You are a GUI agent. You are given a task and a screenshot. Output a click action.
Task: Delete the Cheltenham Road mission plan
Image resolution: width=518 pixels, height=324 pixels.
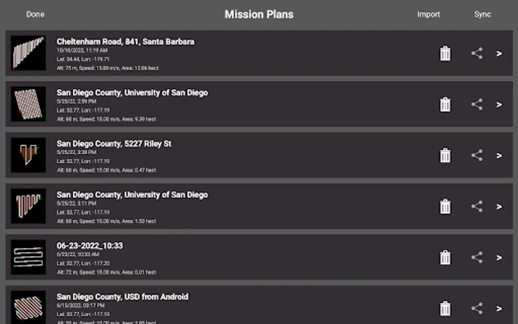click(x=445, y=54)
